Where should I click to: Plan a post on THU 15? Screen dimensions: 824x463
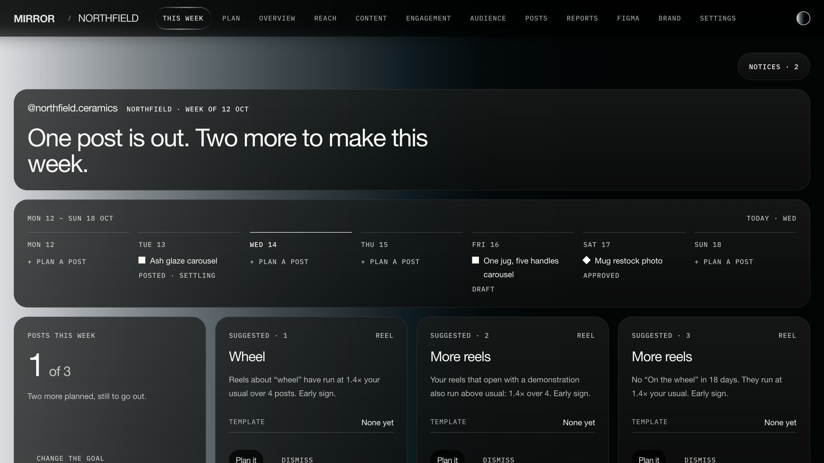390,262
